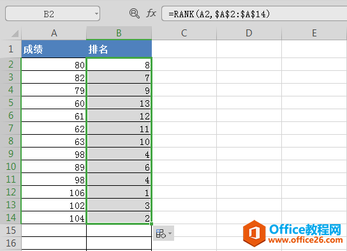Select rank 4 cell in row 11

[119, 179]
